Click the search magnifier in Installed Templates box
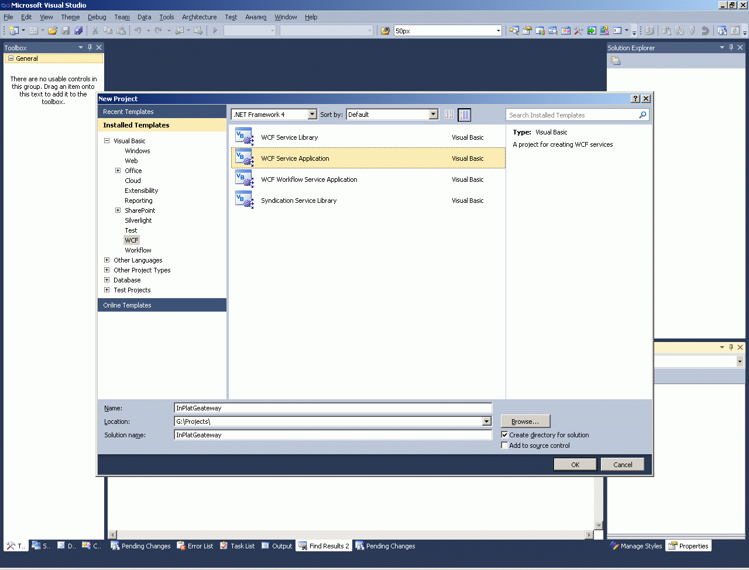 tap(643, 115)
